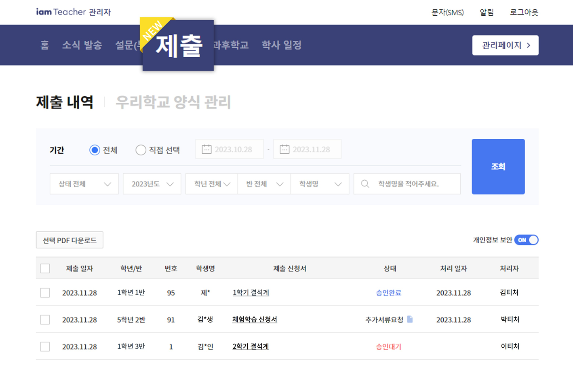The width and height of the screenshot is (573, 365).
Task: Switch to 제출 내역 tab
Action: tap(65, 102)
